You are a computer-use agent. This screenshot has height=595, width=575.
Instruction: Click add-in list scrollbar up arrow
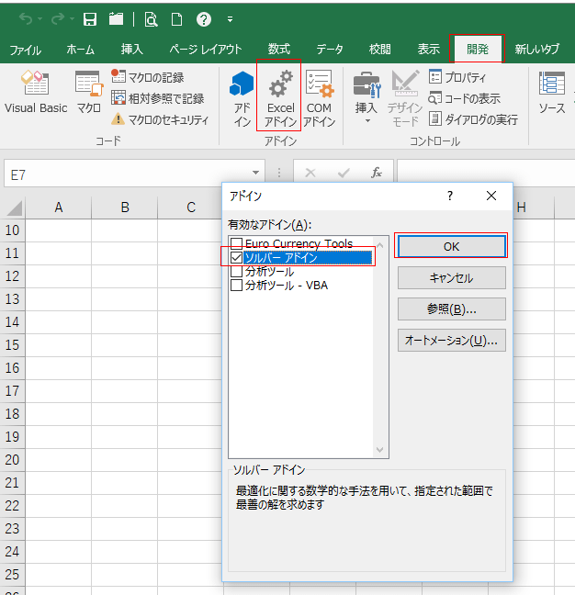point(379,245)
